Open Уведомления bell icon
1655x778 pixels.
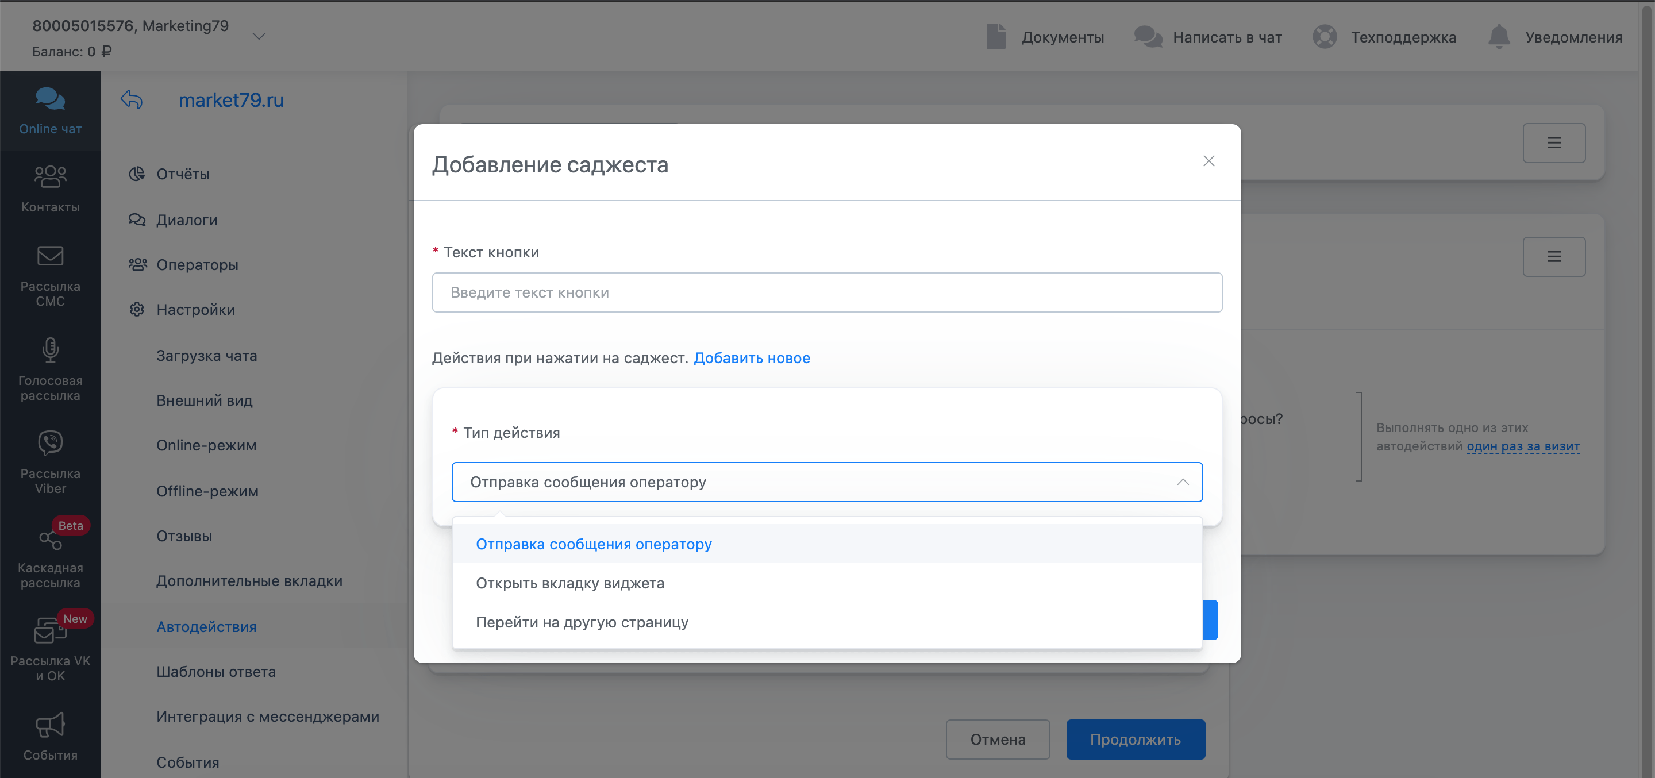point(1498,37)
